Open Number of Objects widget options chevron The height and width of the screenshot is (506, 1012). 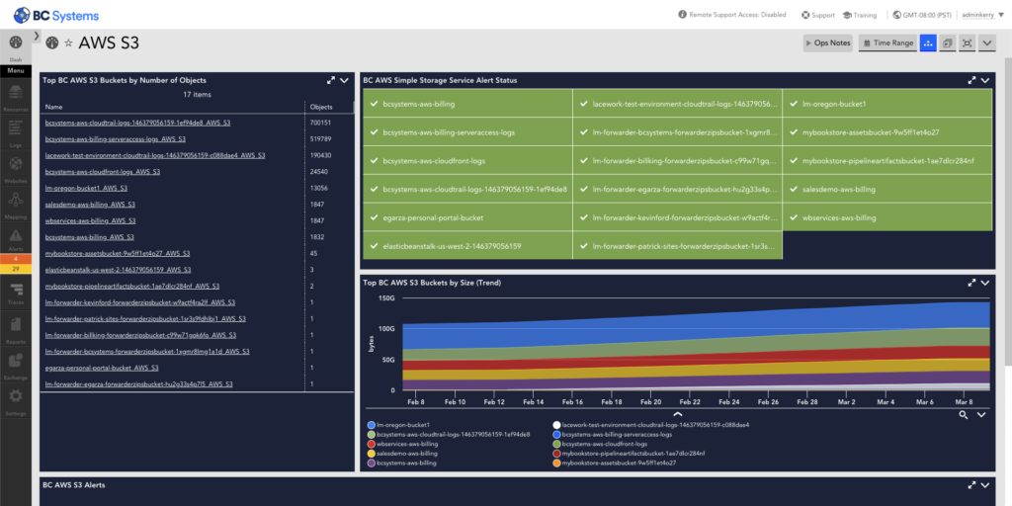[344, 81]
